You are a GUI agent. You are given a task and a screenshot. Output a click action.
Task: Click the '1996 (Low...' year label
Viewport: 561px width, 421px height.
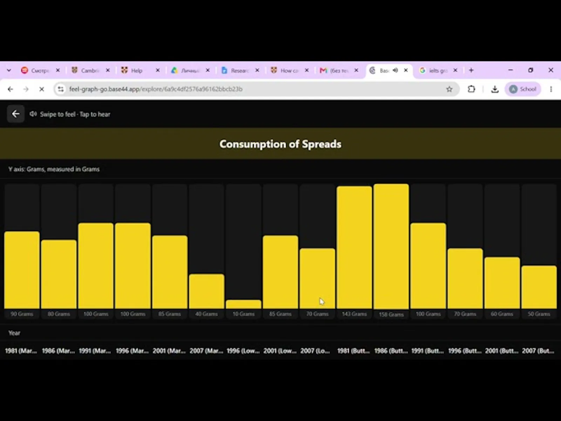tap(243, 351)
